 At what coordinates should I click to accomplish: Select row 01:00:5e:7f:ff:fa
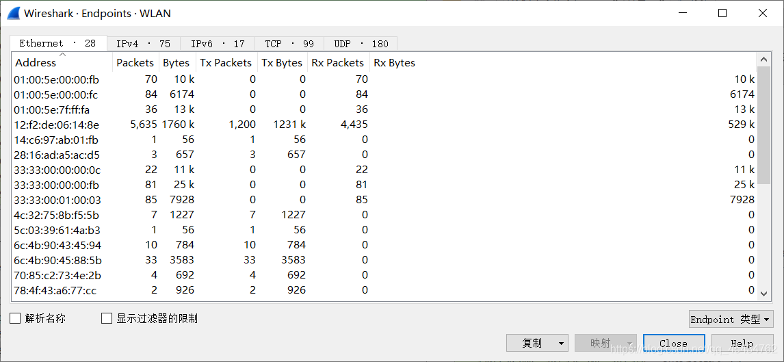point(384,109)
